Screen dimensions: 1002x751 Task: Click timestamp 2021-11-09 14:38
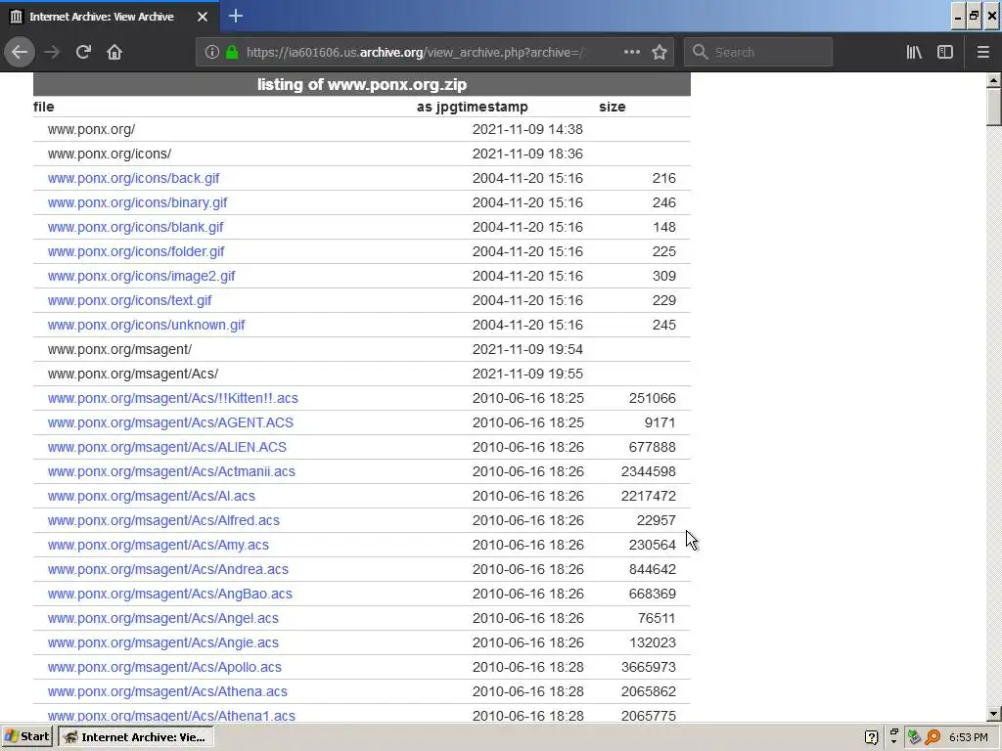click(527, 129)
